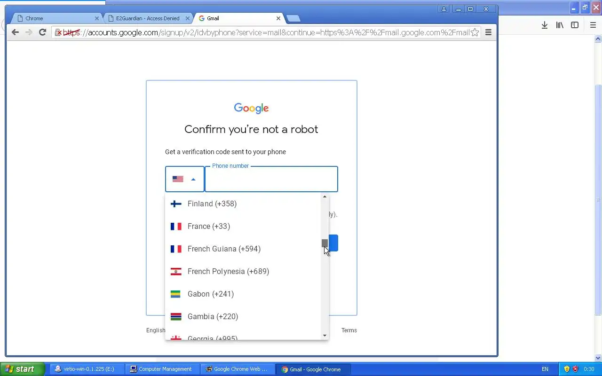Click the France flag icon
Screen dimensions: 602x376
[x=176, y=226]
